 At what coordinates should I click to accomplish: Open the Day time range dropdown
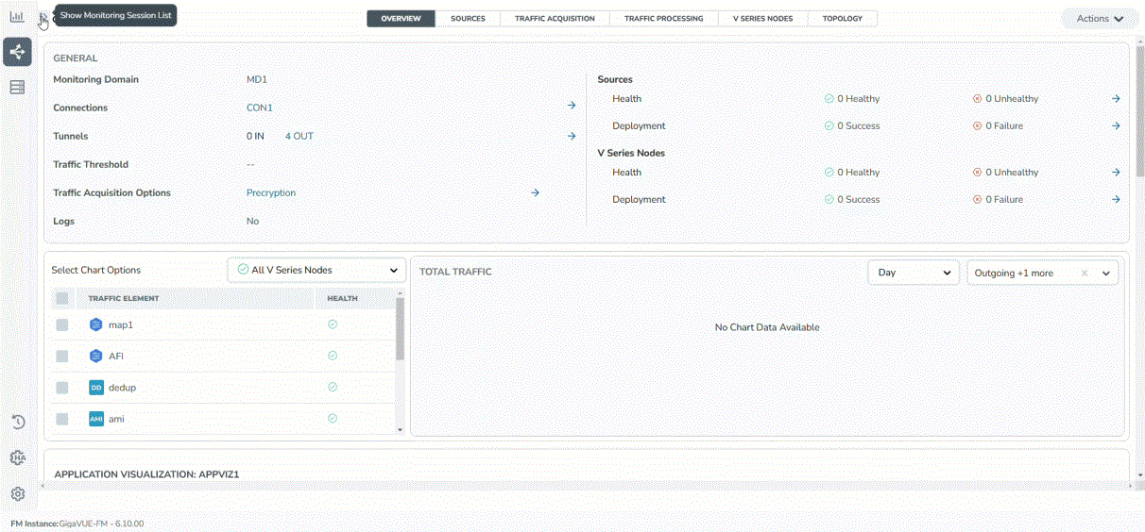913,273
